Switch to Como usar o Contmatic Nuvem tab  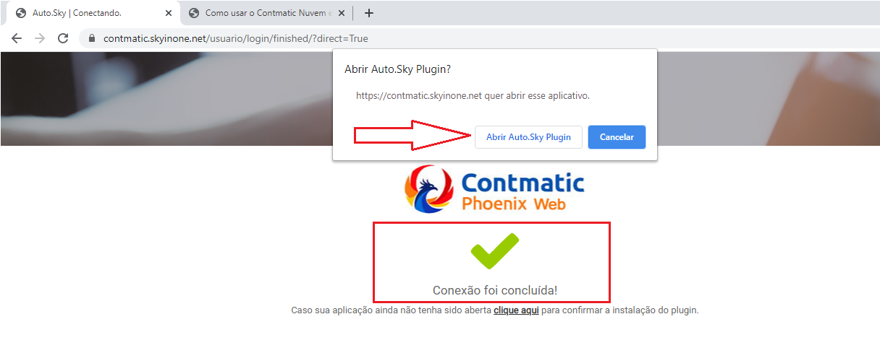pos(266,13)
